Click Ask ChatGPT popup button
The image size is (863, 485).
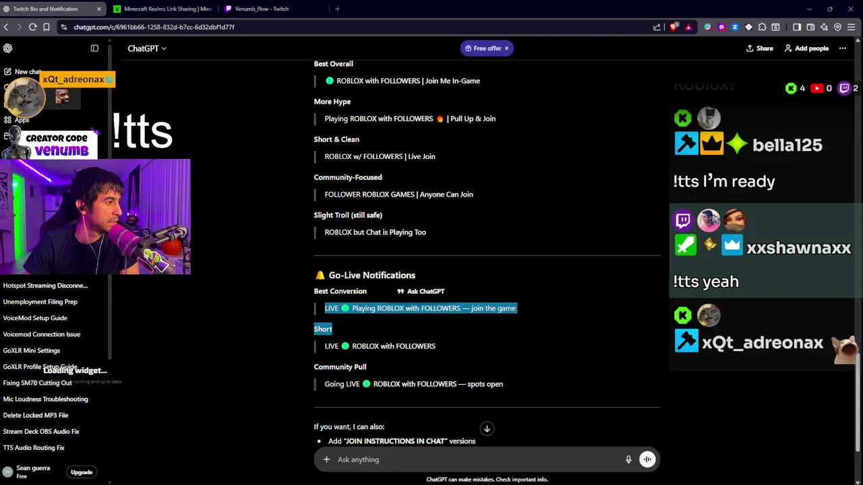[x=421, y=291]
